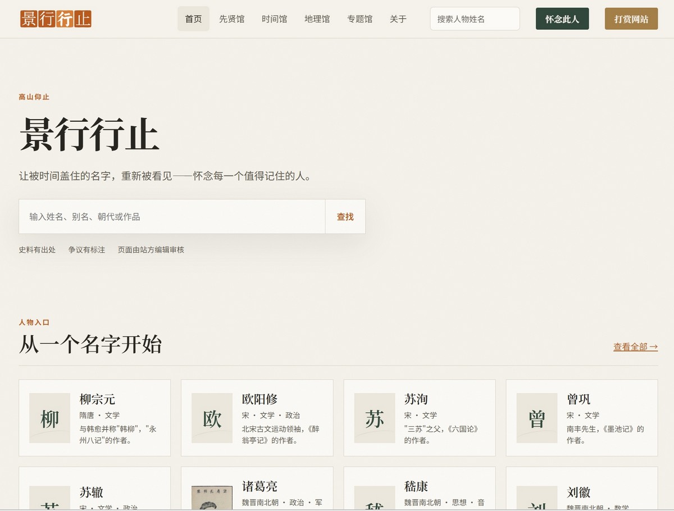Viewport: 674px width, 511px height.
Task: Open the 苏洵 name heading
Action: click(x=416, y=399)
